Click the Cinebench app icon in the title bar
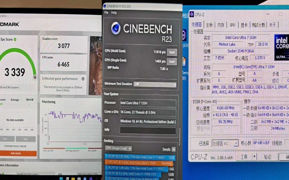Viewport: 289px width, 180px height. tap(105, 6)
